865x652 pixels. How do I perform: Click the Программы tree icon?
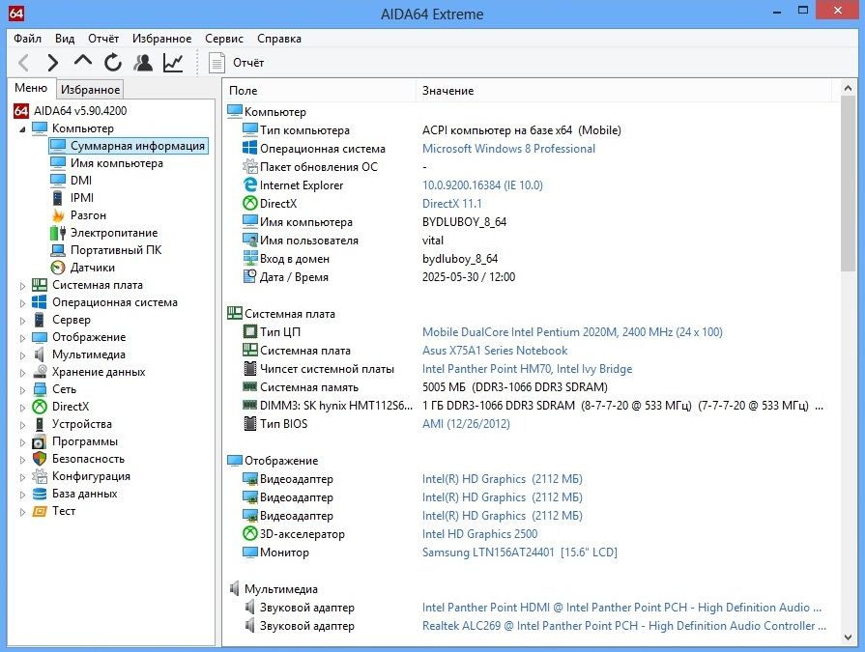[40, 441]
